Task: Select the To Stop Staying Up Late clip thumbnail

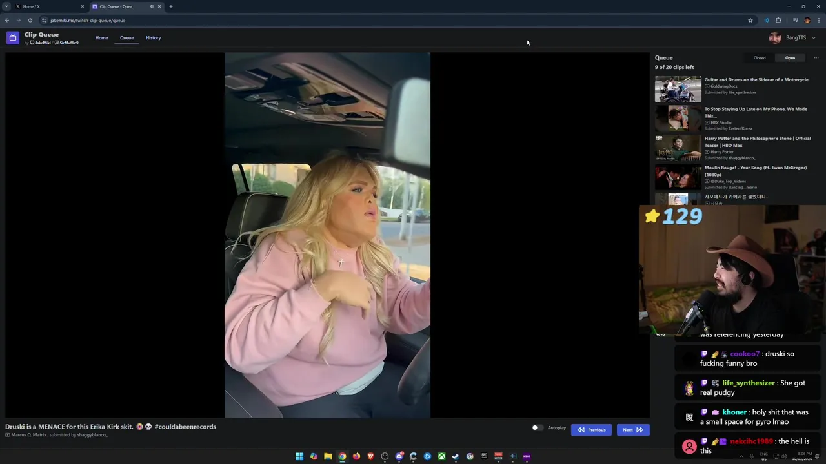Action: tap(678, 119)
